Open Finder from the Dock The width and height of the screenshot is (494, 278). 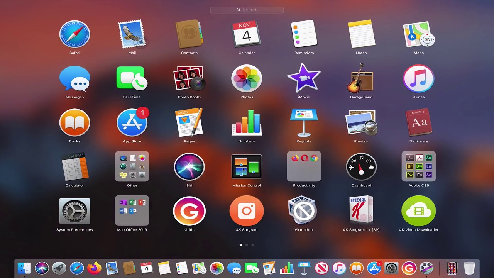pyautogui.click(x=24, y=268)
